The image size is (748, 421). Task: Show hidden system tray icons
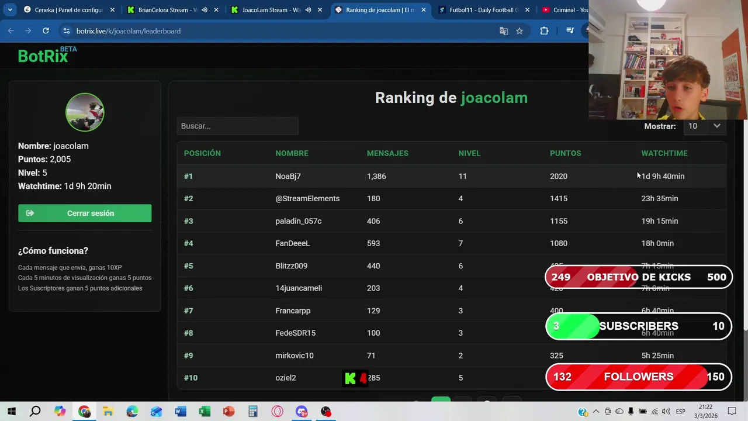(x=595, y=412)
